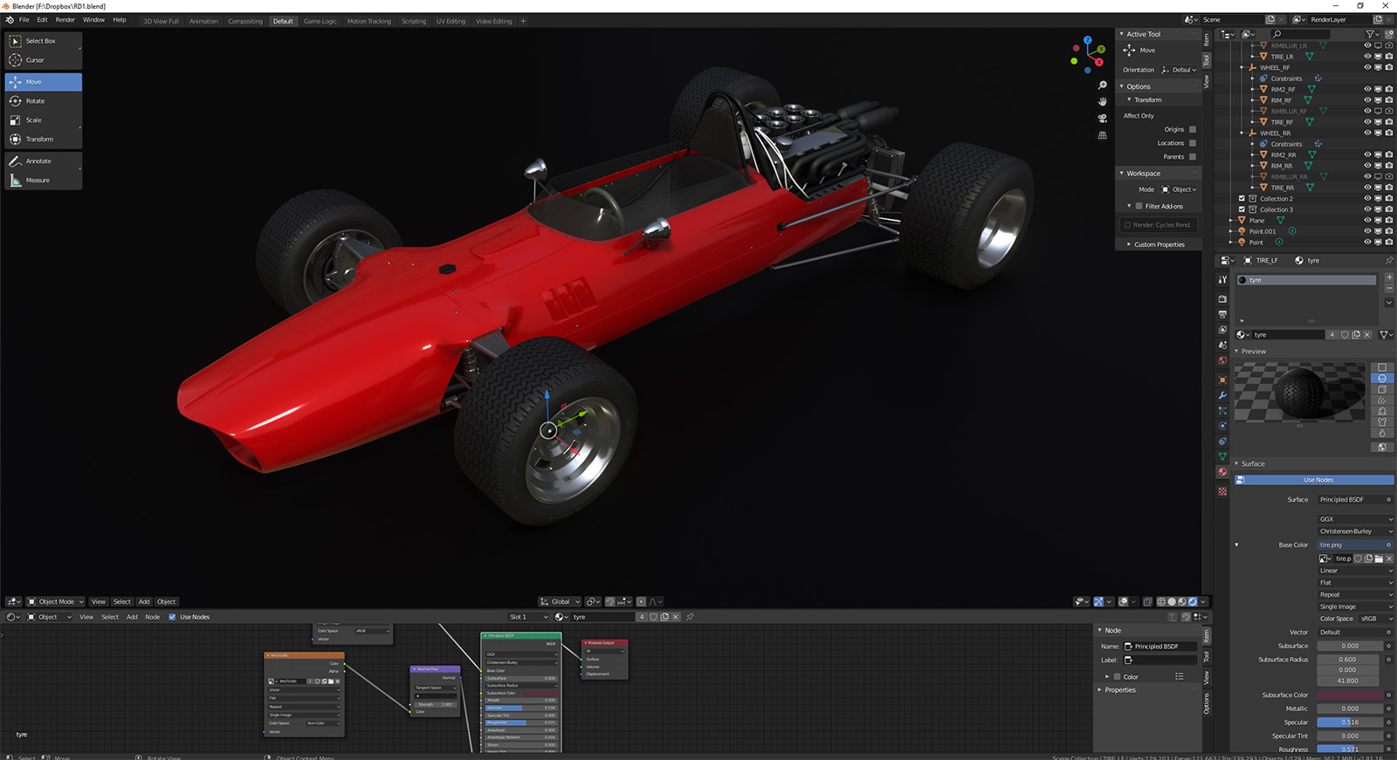Activate the Cursor tool
This screenshot has height=760, width=1397.
pyautogui.click(x=43, y=60)
